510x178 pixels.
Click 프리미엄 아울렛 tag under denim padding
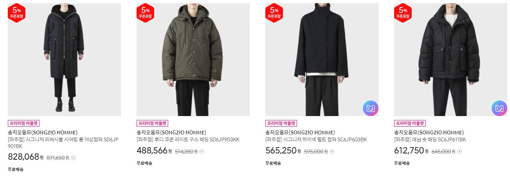pos(410,123)
